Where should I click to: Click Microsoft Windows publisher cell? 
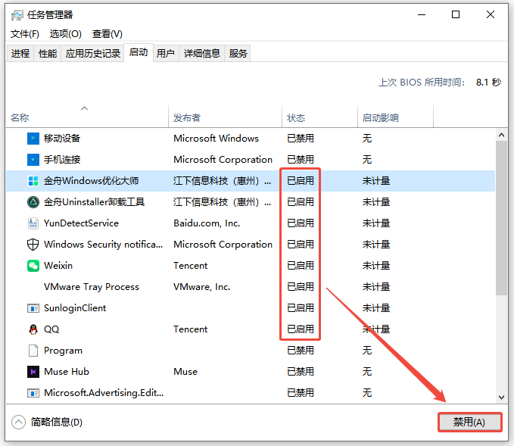216,139
